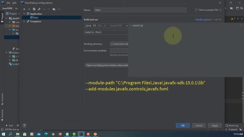Click the Cancel button
The image size is (244, 137).
click(x=199, y=126)
